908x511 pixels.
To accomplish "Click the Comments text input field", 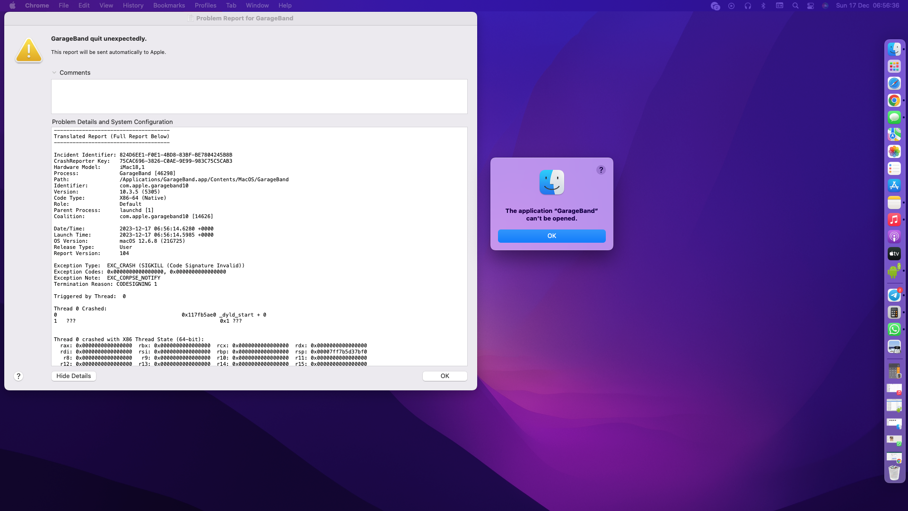I will click(260, 96).
